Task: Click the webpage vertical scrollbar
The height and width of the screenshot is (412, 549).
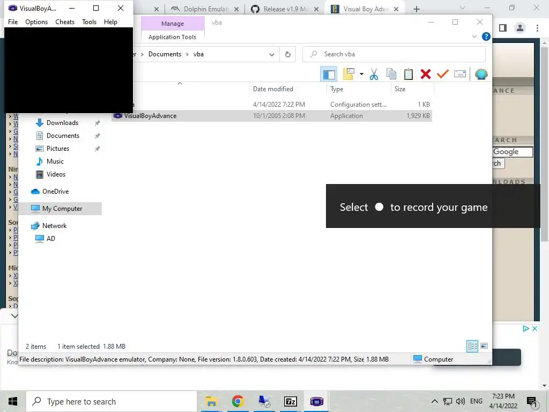Action: click(x=544, y=144)
